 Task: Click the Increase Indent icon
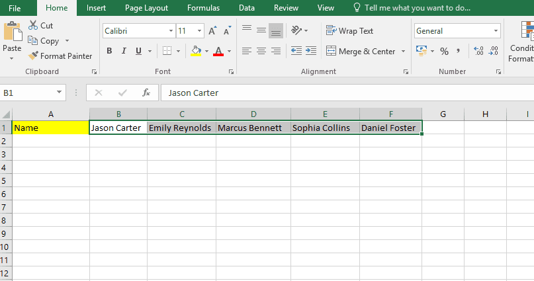click(x=310, y=51)
